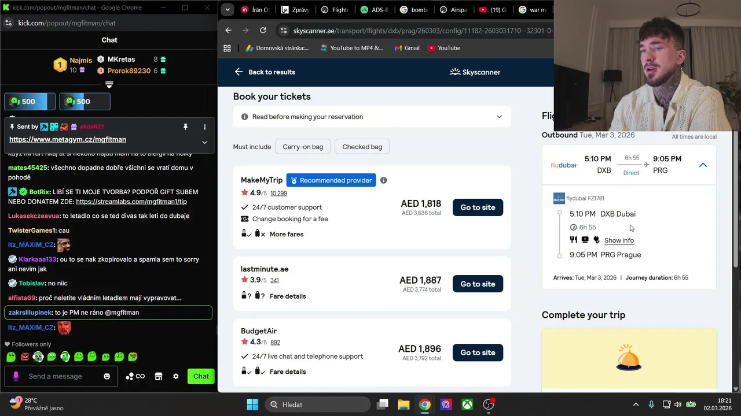Open the channel points icon with infinity symbol

[135, 376]
